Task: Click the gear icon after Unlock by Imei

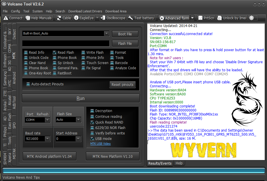Action: click(251, 18)
